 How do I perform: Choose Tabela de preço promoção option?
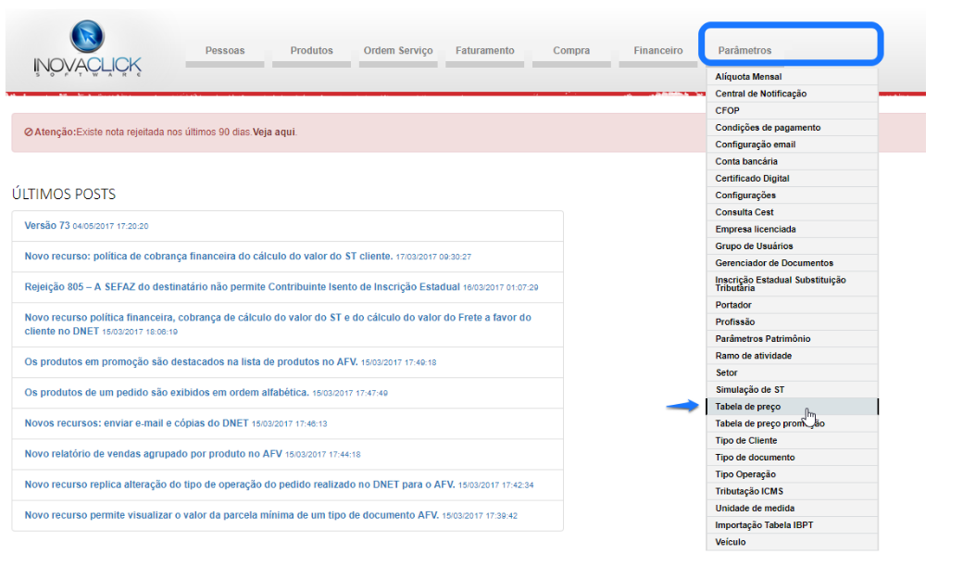coord(769,423)
